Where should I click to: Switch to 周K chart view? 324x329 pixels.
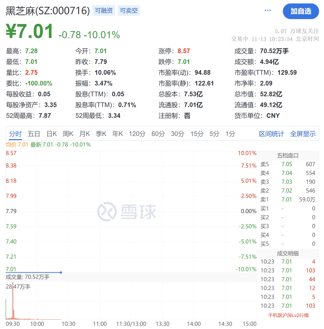[x=68, y=134]
